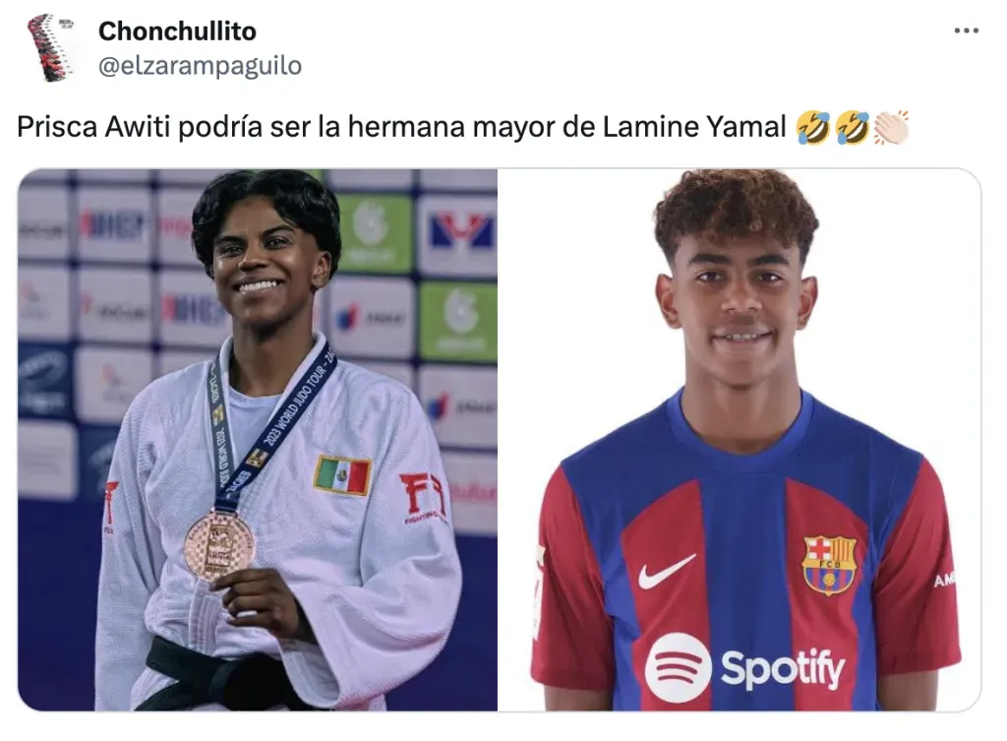Image resolution: width=1007 pixels, height=741 pixels.
Task: Click the bronze medal in the left photo
Action: pyautogui.click(x=219, y=545)
